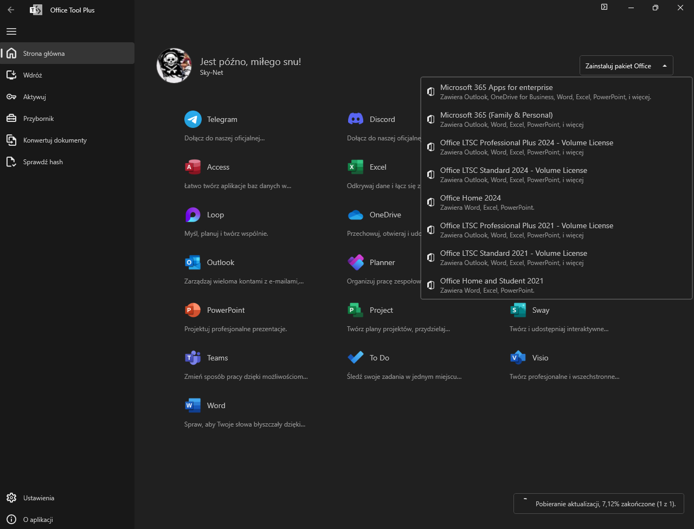Select Office LTSC Professional Plus 2024
Image resolution: width=694 pixels, height=529 pixels.
coord(556,147)
